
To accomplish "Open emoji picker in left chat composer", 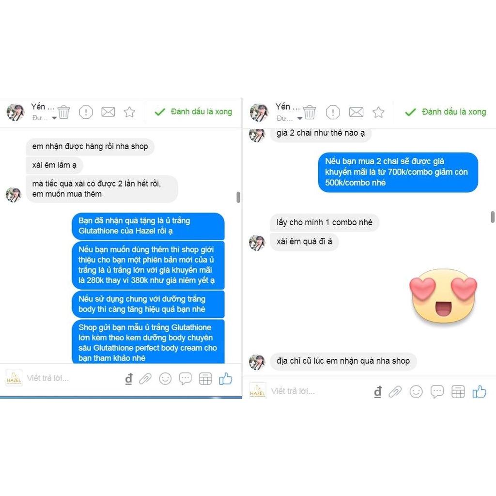I will pos(165,379).
